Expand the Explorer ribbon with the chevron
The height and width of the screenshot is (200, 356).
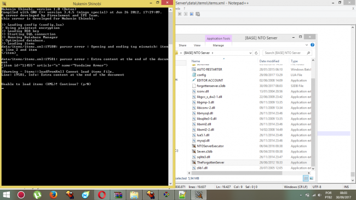[x=307, y=45]
